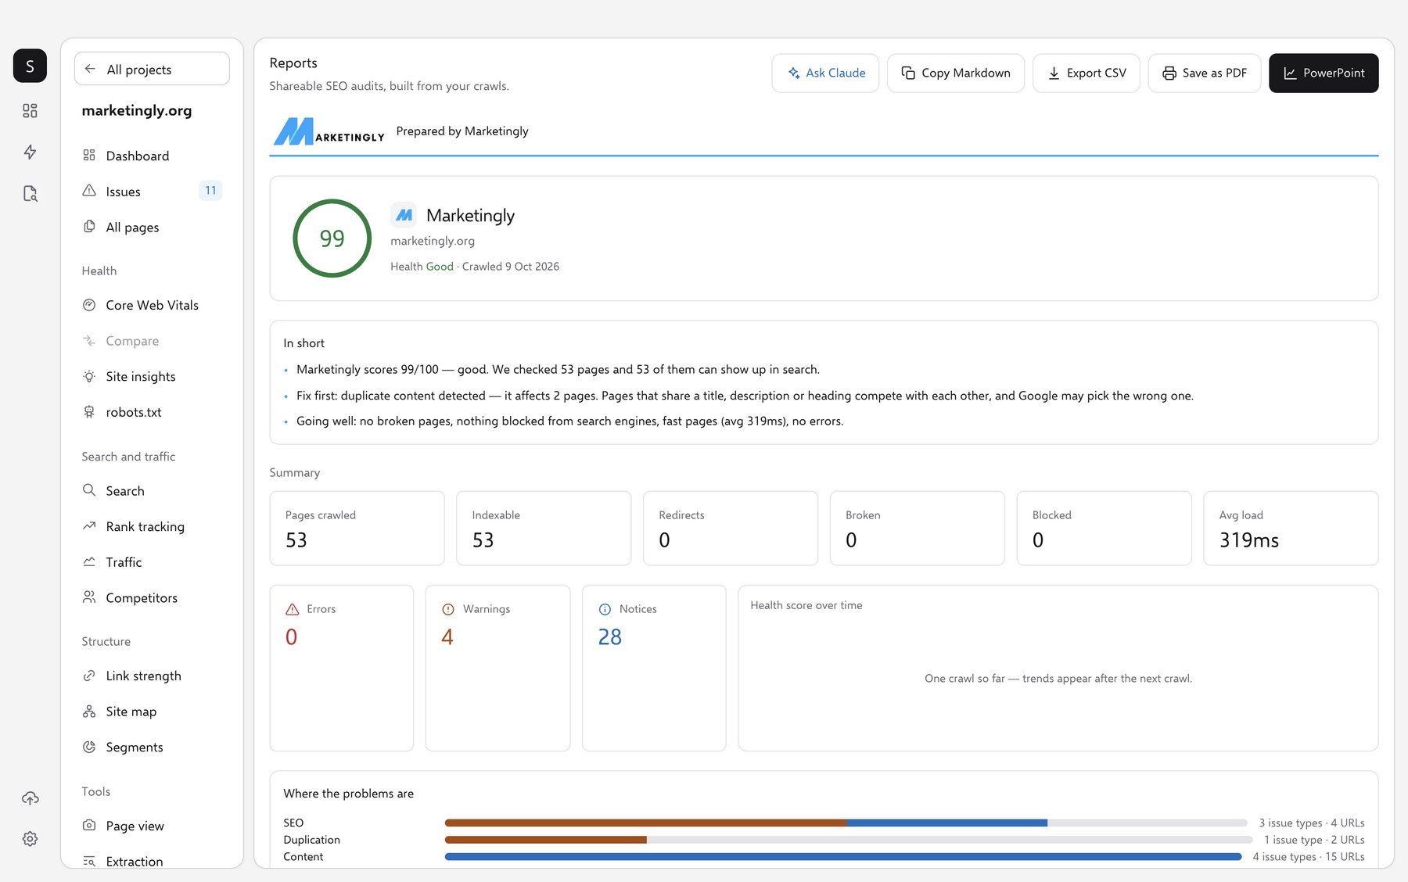Click the cloud upload icon
1408x882 pixels.
coord(30,798)
